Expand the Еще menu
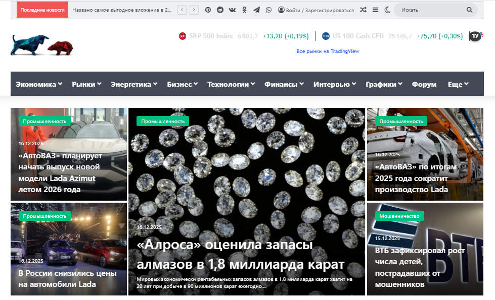495x300 pixels. 458,84
